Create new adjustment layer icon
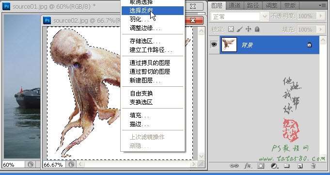Screen dimensions: 330x175 coord(274,166)
